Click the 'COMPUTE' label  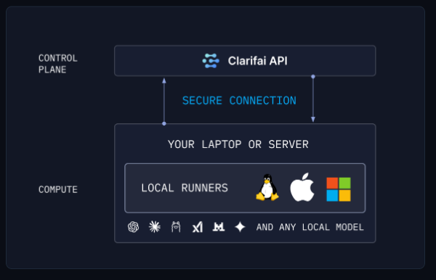58,189
